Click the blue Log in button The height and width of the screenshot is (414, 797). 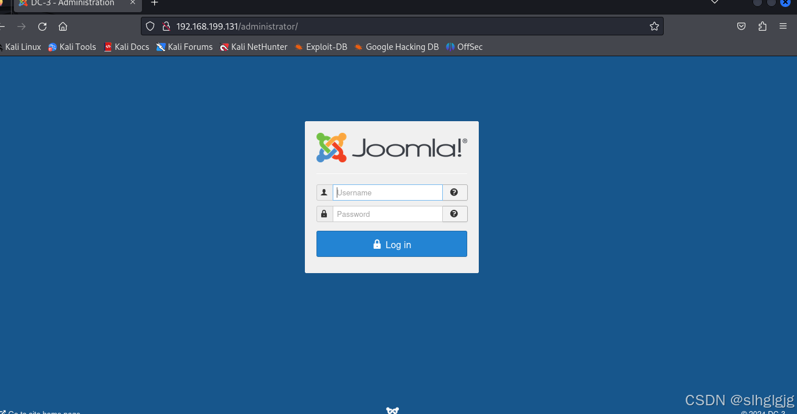(x=392, y=244)
